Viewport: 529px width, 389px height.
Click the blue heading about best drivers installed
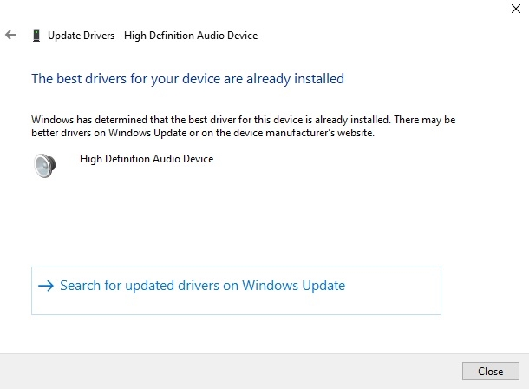187,79
